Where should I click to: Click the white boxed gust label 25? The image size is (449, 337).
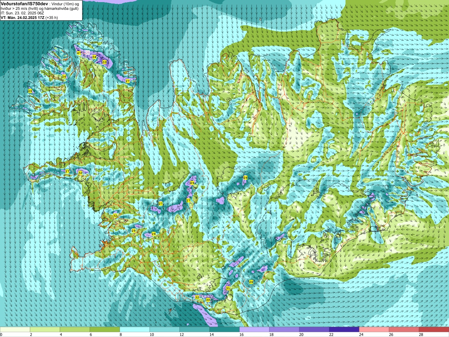click(x=88, y=52)
